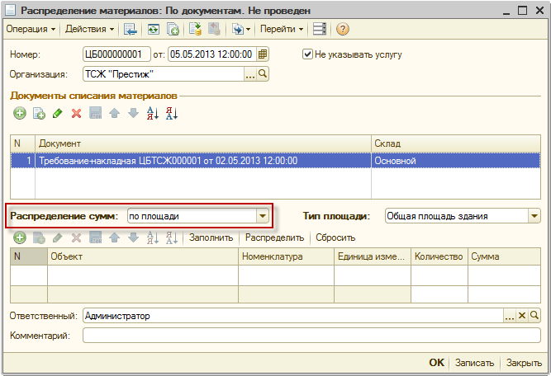Image resolution: width=551 pixels, height=376 pixels.
Task: Expand the 'Распределение сумм' dropdown
Action: pos(263,216)
